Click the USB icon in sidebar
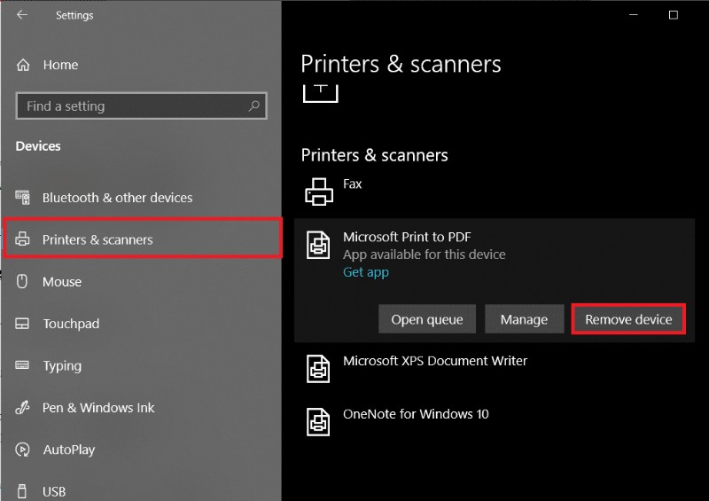 pos(21,491)
